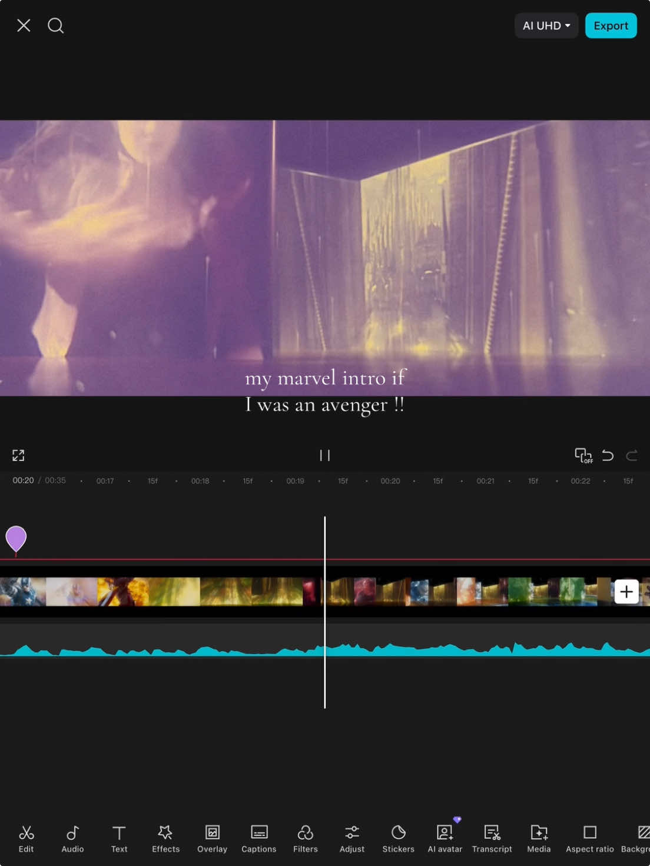
Task: Select the Captain America clip thumbnail
Action: click(x=22, y=592)
